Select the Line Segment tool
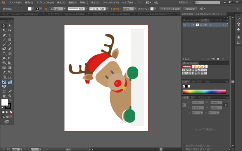 pos(4,40)
